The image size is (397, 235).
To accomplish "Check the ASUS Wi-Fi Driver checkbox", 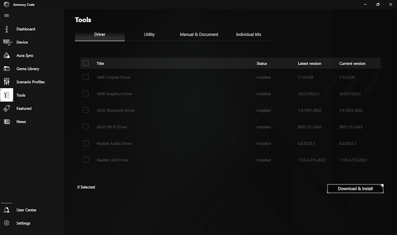I will pyautogui.click(x=86, y=127).
